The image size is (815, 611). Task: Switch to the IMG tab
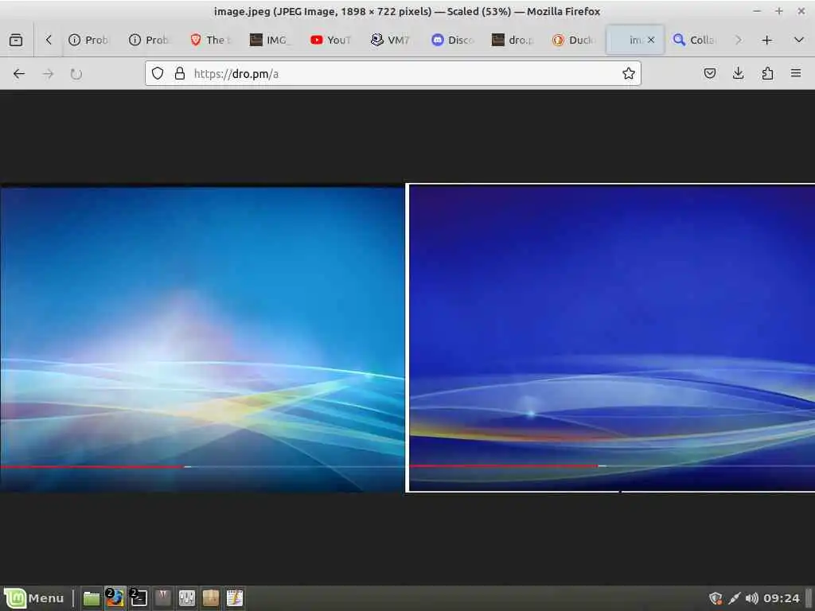[x=270, y=40]
